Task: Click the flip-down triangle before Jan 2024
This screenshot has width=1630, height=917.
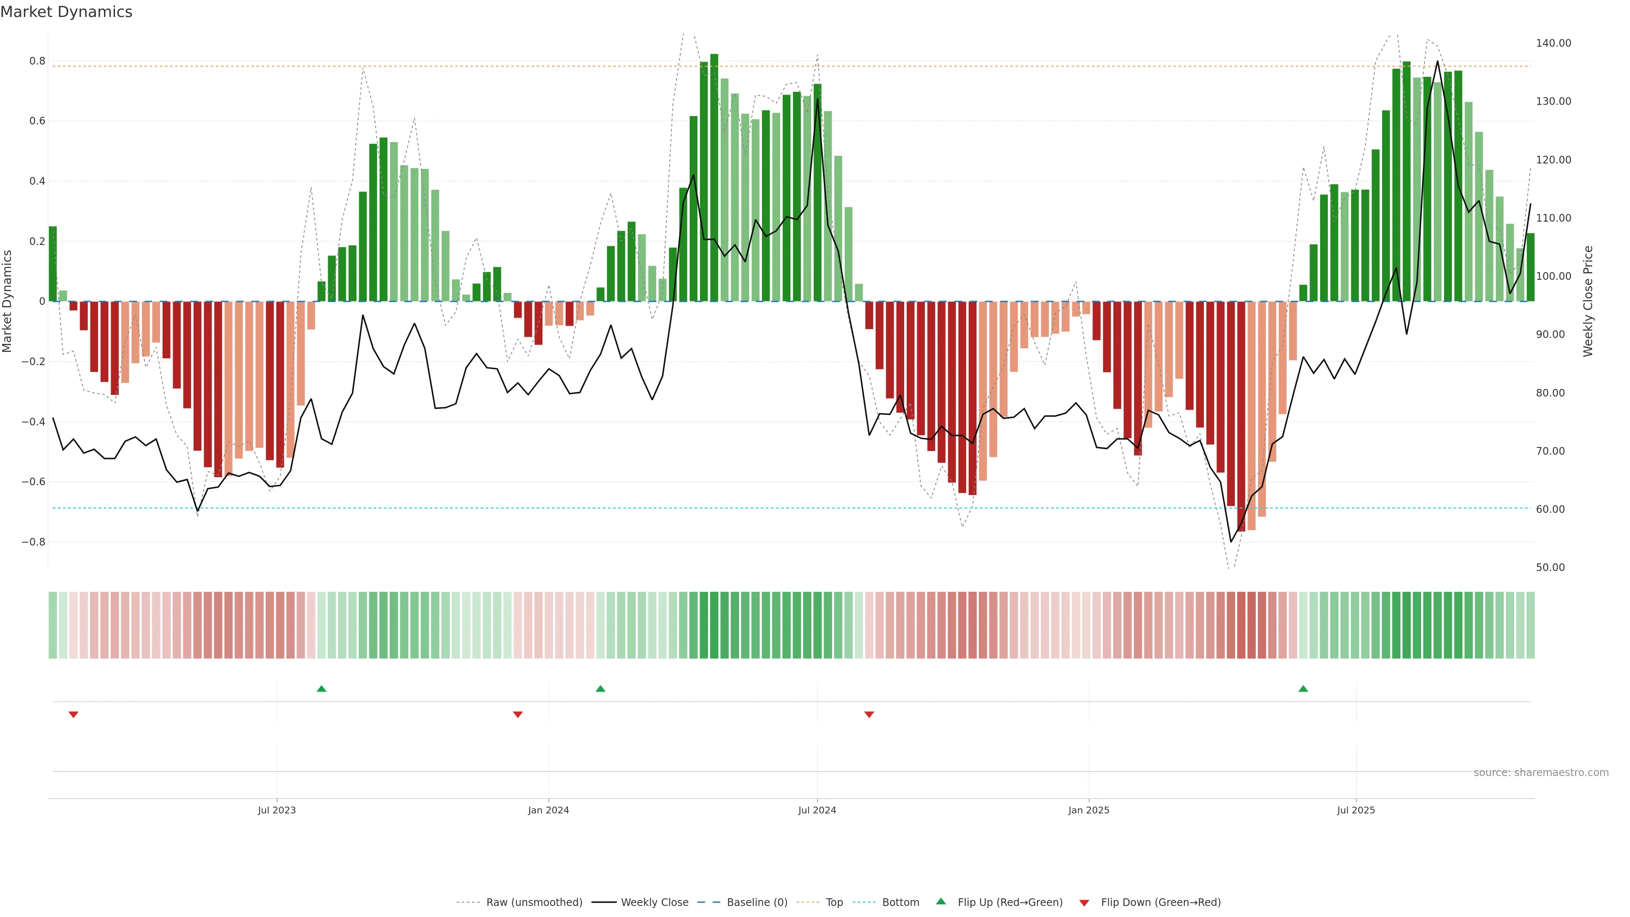Action: point(517,714)
